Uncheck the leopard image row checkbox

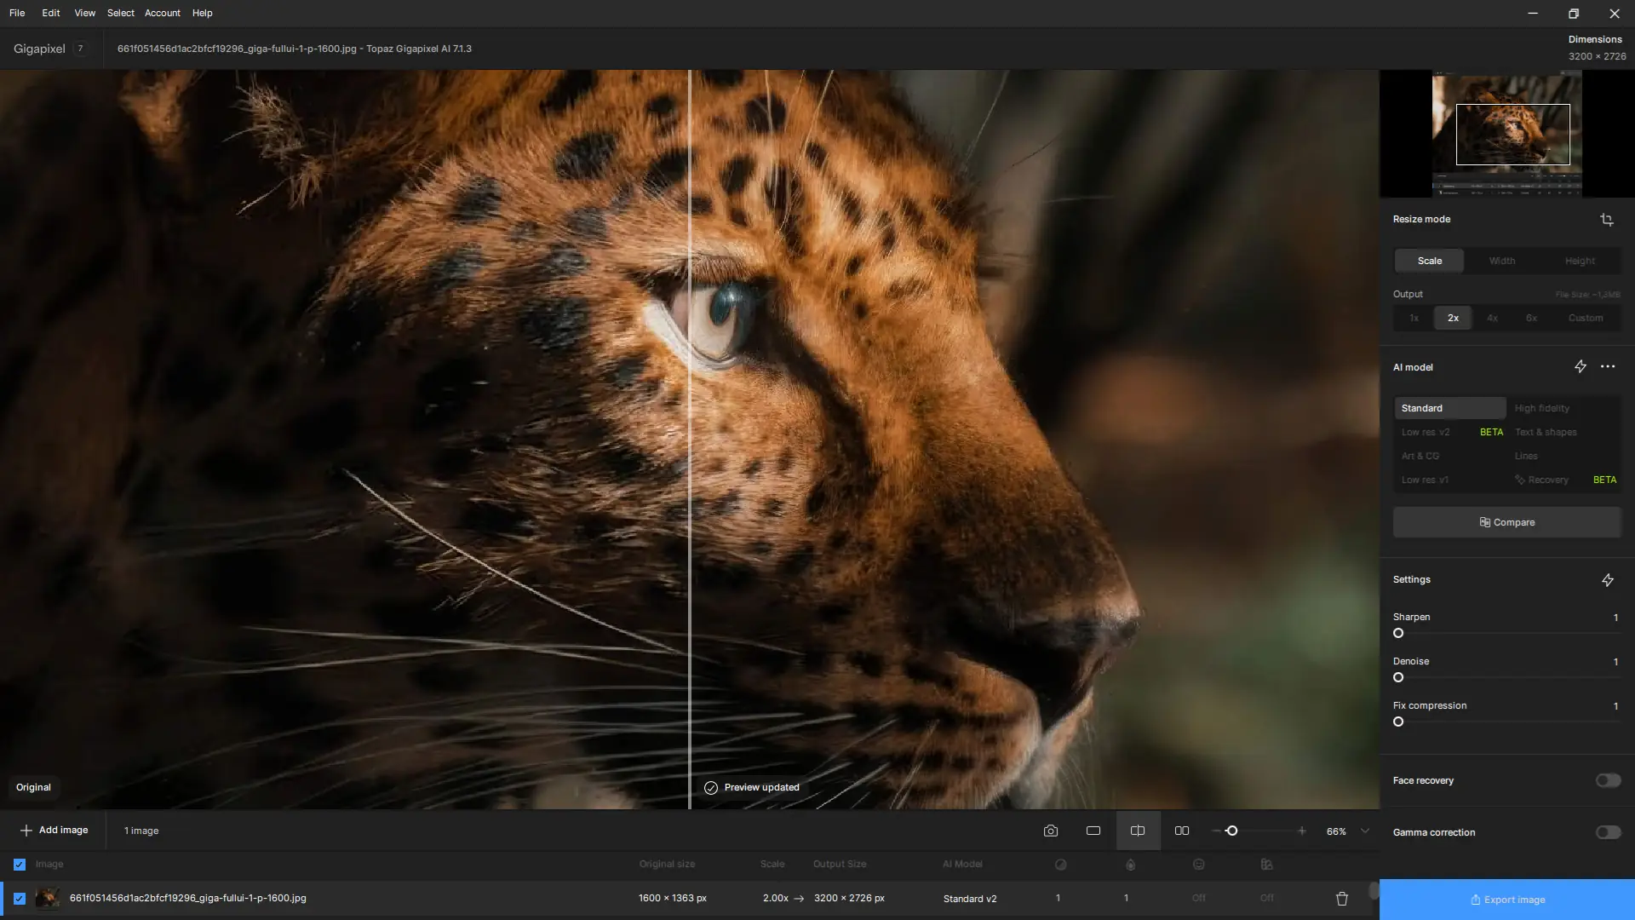(x=19, y=898)
